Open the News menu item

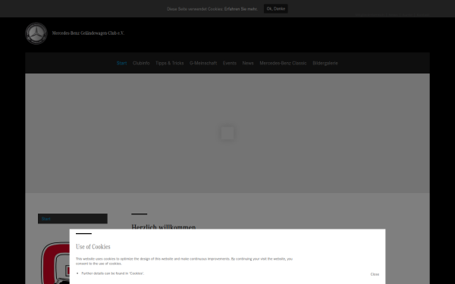[x=248, y=63]
